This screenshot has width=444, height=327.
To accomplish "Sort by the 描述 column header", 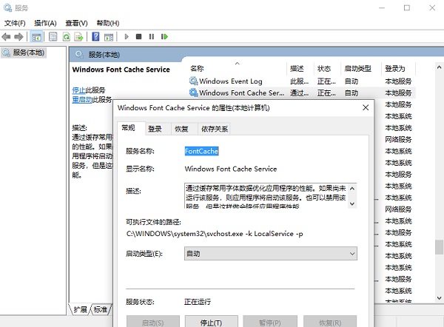I will (300, 68).
